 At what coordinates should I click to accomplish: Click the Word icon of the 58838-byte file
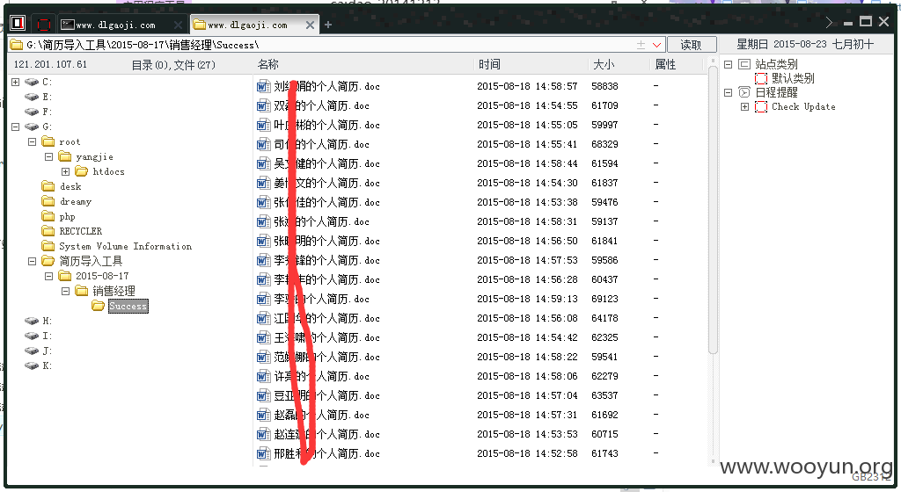tap(263, 86)
